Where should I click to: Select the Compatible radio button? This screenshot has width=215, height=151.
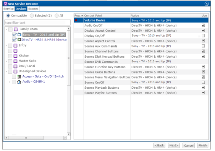point(8,16)
